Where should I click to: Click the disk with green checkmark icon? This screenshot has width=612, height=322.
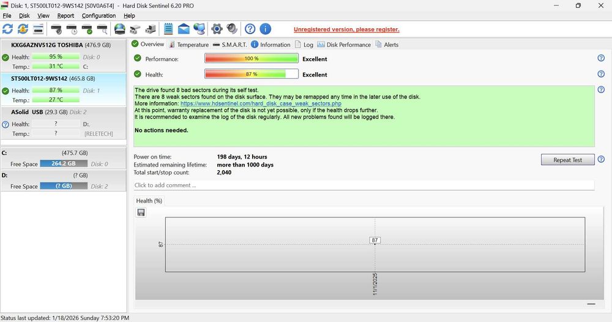[87, 29]
